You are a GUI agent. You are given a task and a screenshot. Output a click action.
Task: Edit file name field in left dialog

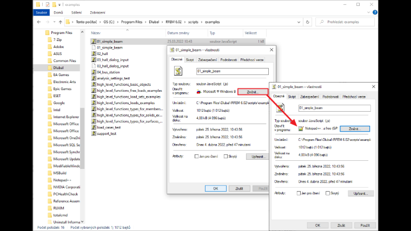coord(232,71)
